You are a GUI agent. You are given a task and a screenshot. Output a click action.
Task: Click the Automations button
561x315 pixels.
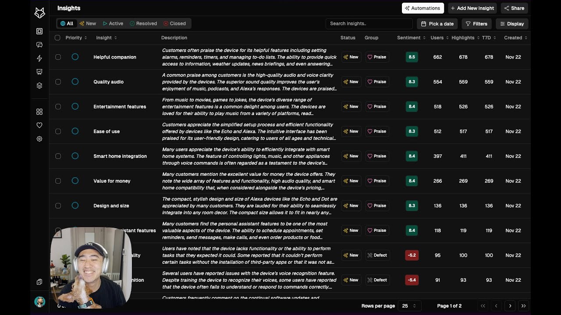(x=423, y=8)
